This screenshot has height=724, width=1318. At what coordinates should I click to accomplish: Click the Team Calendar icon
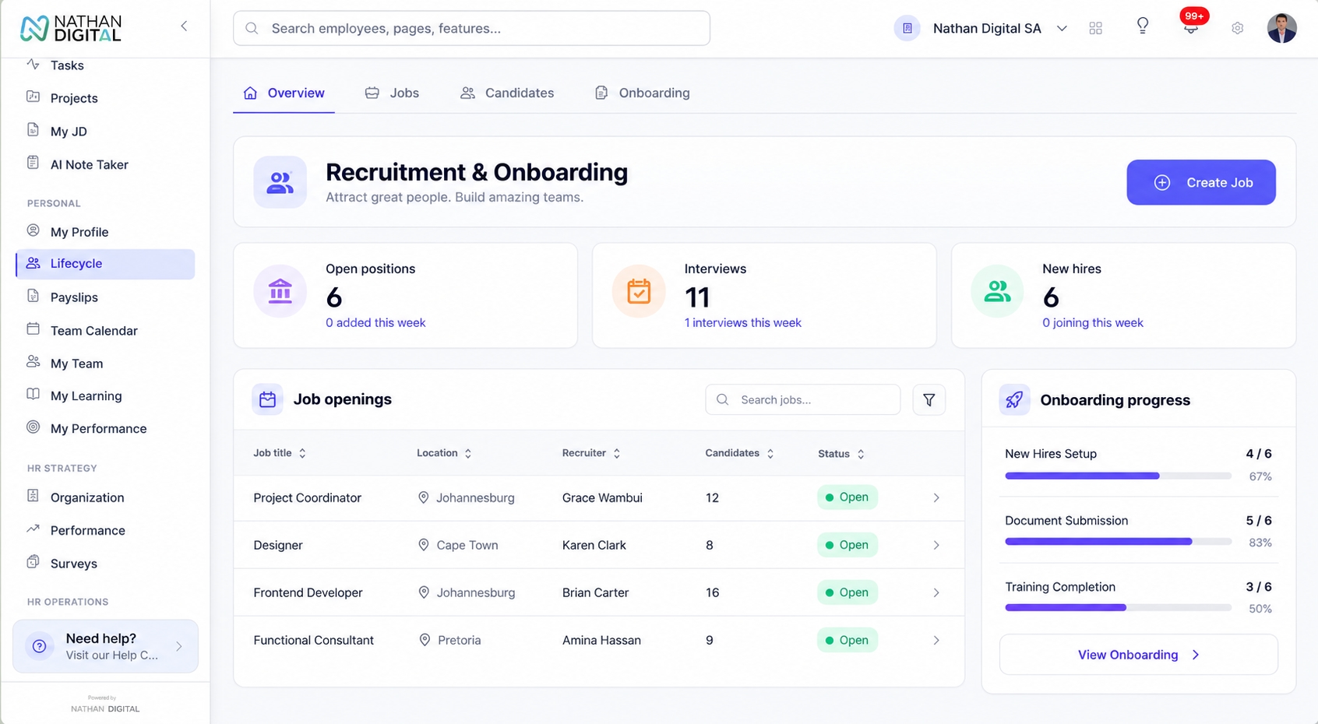(33, 329)
